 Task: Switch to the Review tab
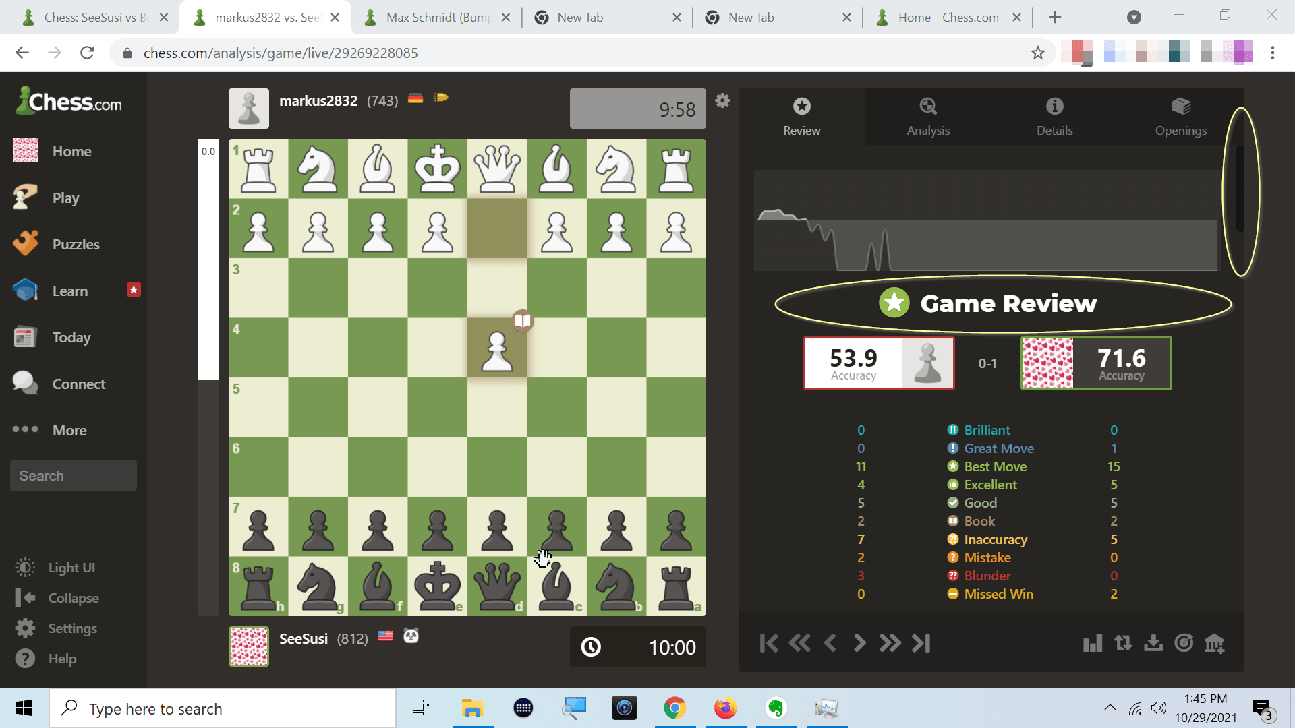pos(801,117)
